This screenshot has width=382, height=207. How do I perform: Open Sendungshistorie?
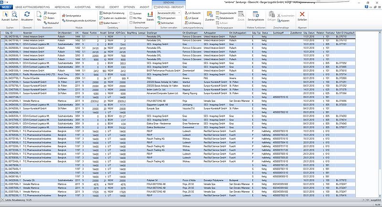255,16
